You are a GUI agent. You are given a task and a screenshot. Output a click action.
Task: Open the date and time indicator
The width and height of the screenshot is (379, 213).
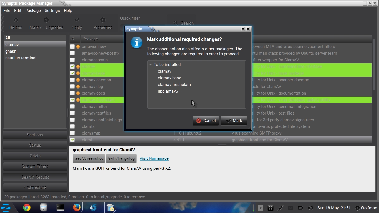coord(334,208)
